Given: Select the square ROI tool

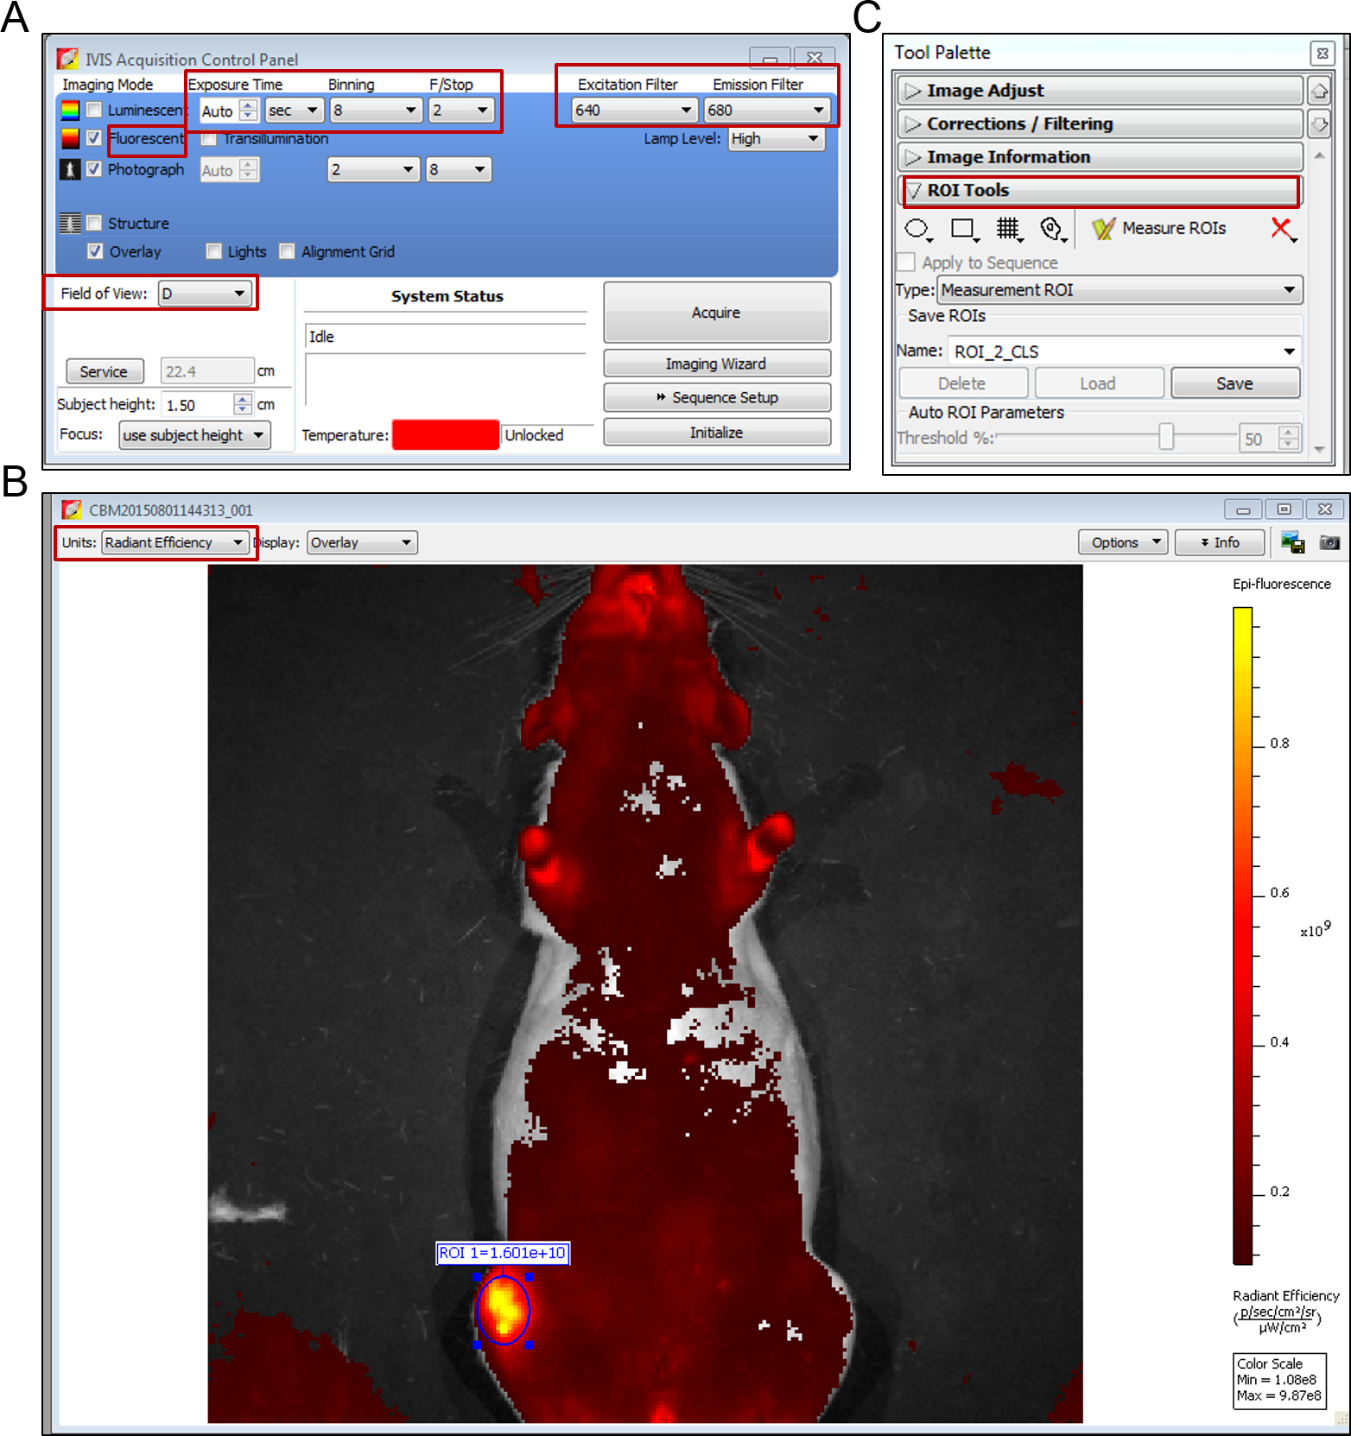Looking at the screenshot, I should click(x=962, y=229).
